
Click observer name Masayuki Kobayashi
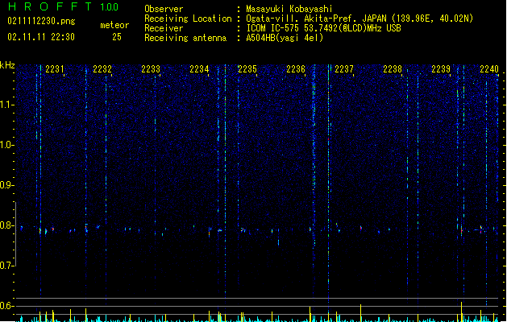tap(289, 9)
